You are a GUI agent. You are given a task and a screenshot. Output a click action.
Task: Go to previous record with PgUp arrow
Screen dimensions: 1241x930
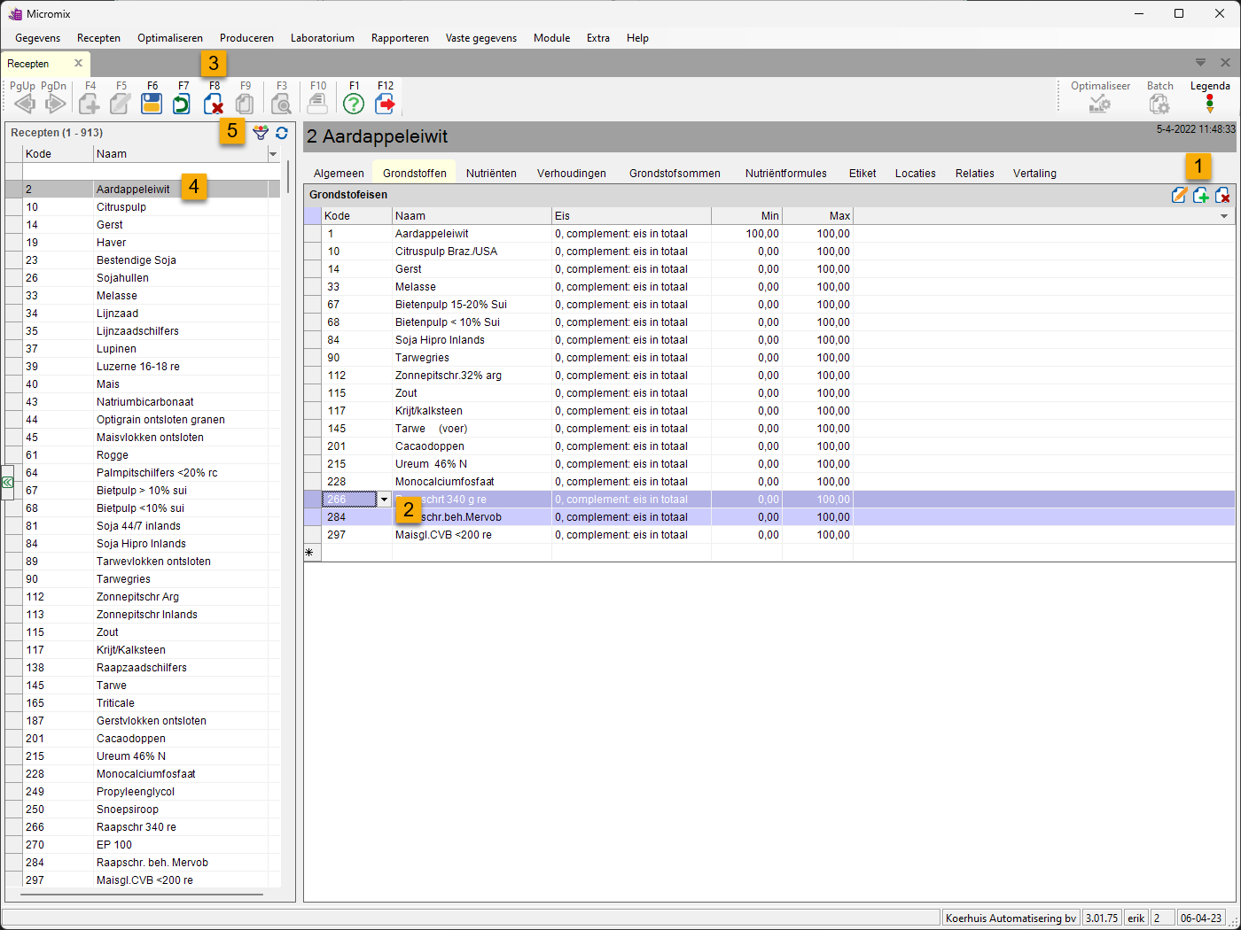click(x=25, y=104)
